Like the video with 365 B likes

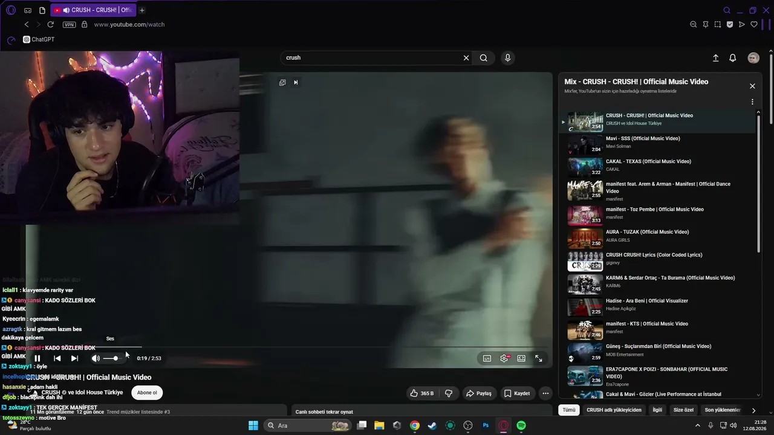point(422,393)
